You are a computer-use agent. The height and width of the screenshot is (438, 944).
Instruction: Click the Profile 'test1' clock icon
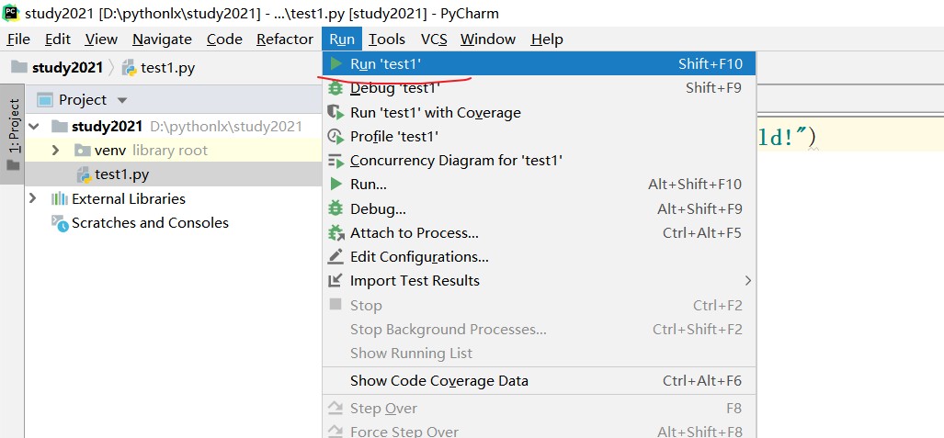pyautogui.click(x=336, y=137)
